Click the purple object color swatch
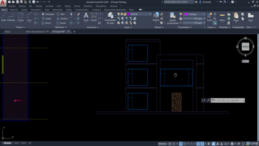 point(186,14)
